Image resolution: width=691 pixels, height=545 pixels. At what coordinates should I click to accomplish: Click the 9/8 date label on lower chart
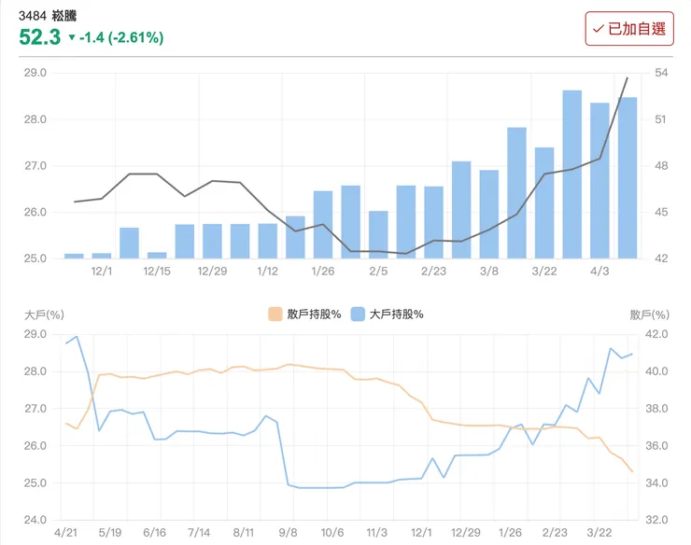coord(288,532)
